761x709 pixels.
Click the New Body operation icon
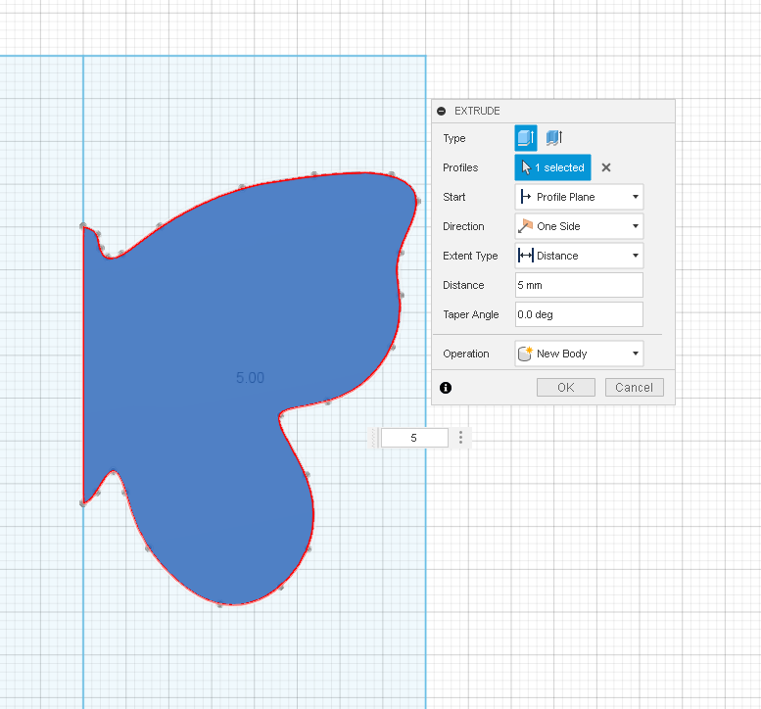(525, 354)
